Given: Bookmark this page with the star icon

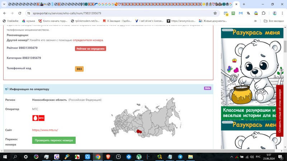Looking at the screenshot, I should coord(215,13).
